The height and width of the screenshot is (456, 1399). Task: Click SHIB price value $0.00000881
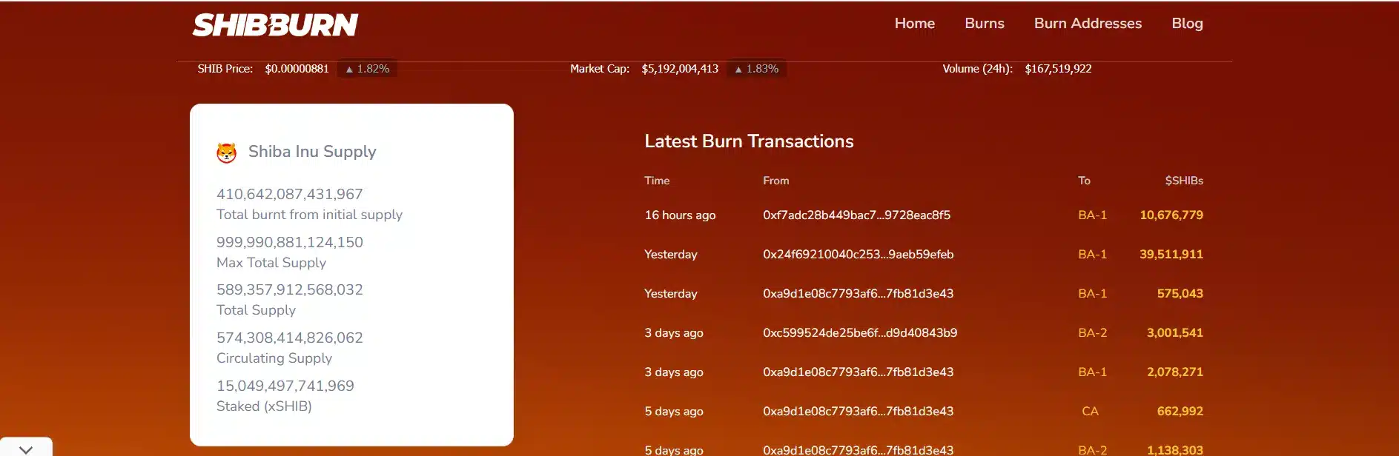(x=297, y=69)
